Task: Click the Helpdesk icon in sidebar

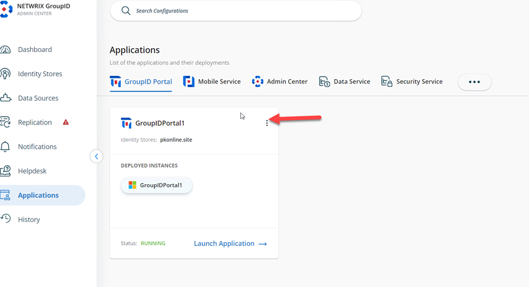Action: (5, 171)
